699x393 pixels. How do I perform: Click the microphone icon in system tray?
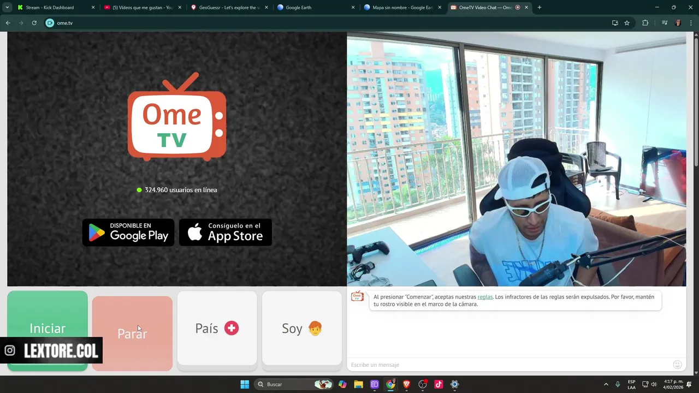point(618,384)
